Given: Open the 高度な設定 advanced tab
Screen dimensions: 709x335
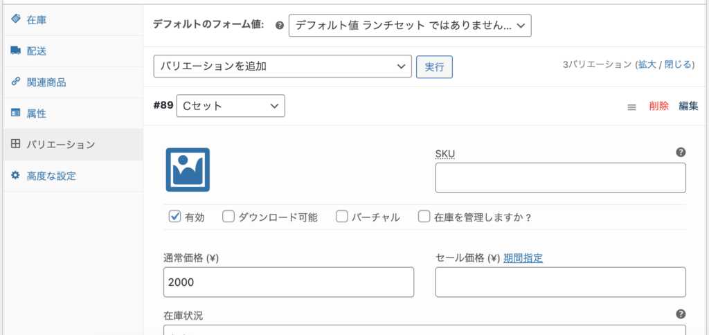Looking at the screenshot, I should pyautogui.click(x=51, y=176).
